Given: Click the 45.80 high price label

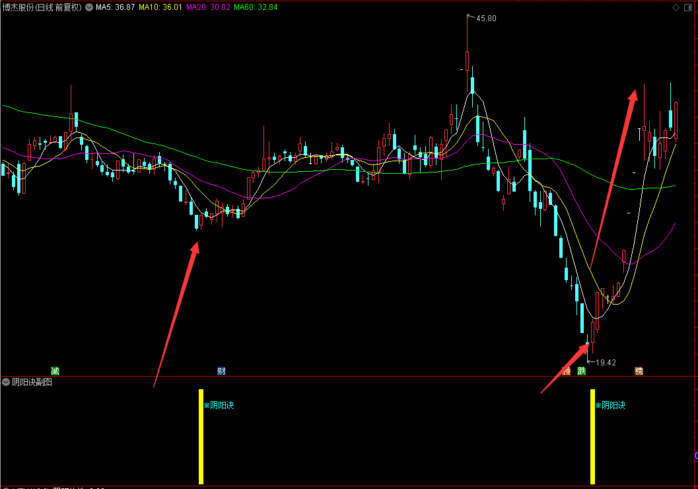Looking at the screenshot, I should point(486,19).
